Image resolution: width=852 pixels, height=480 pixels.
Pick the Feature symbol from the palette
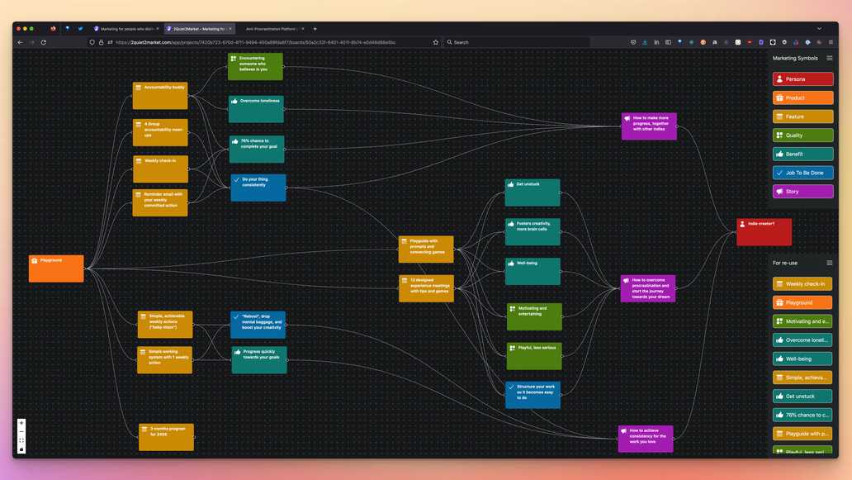click(802, 116)
